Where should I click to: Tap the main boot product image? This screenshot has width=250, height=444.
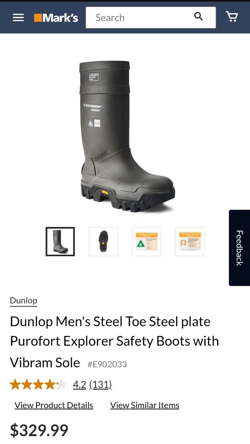point(127,136)
